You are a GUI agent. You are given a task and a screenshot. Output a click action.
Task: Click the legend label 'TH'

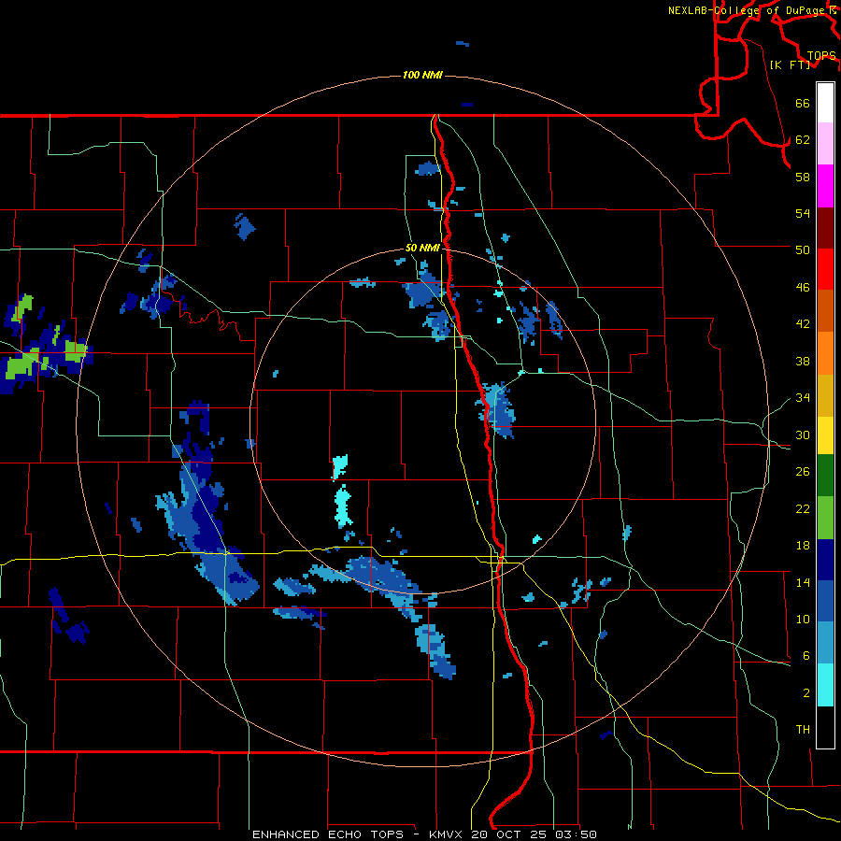coord(803,730)
